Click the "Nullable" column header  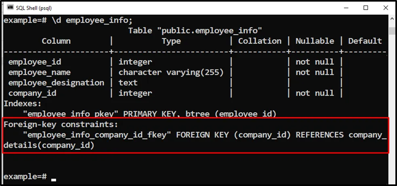click(x=315, y=41)
